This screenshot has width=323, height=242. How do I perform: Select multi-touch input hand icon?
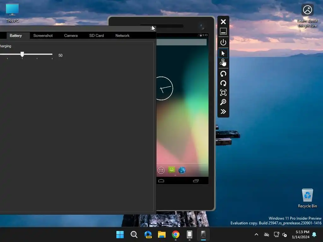pos(223,63)
